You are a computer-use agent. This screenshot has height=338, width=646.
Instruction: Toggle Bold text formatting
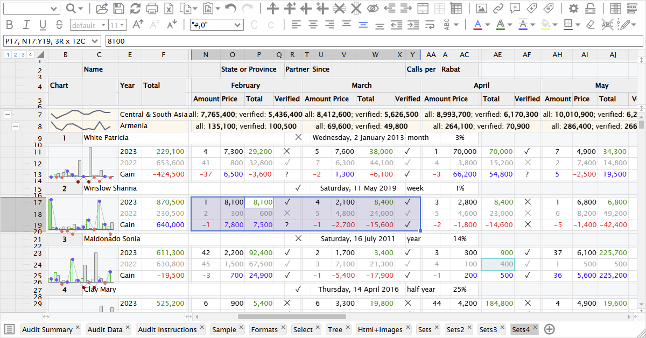pyautogui.click(x=10, y=25)
